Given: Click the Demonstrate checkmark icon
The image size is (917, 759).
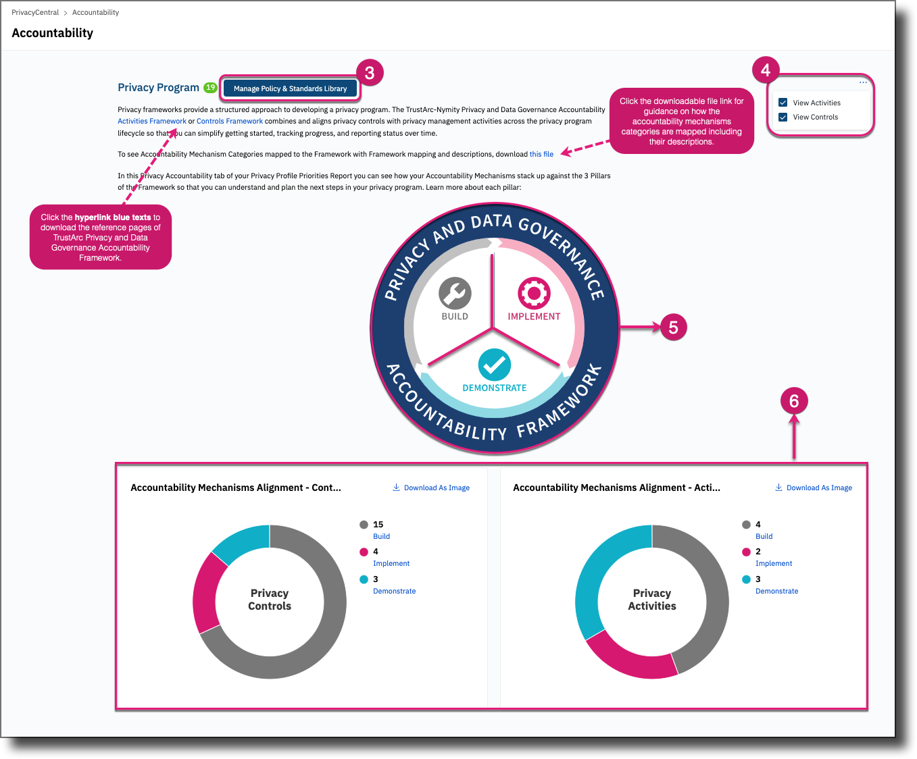Looking at the screenshot, I should [494, 365].
